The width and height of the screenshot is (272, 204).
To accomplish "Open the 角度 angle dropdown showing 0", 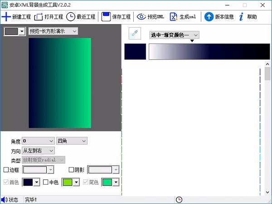I will tap(38, 141).
